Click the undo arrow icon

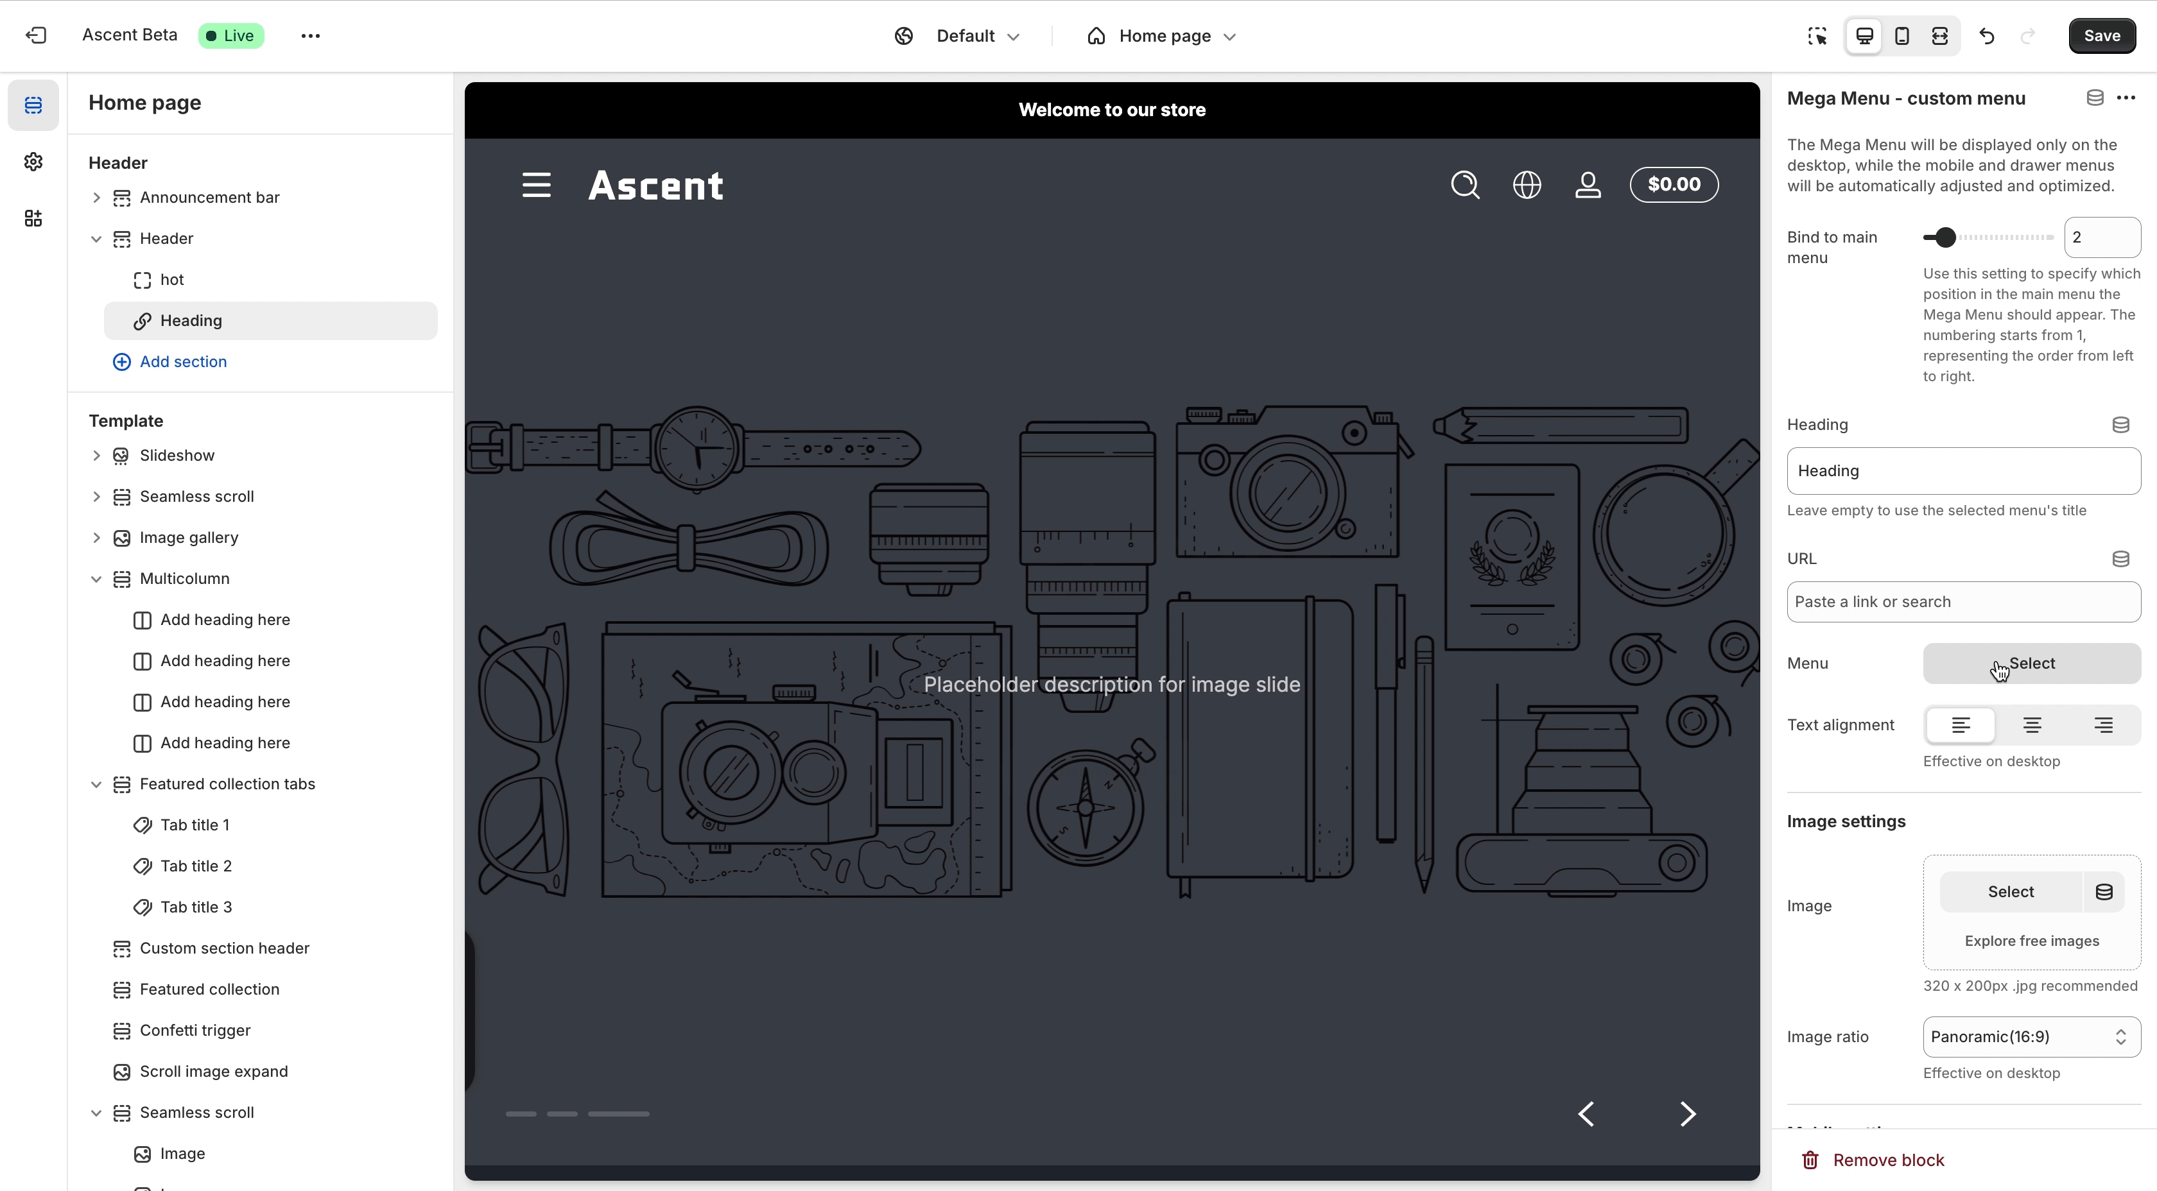coord(1987,36)
